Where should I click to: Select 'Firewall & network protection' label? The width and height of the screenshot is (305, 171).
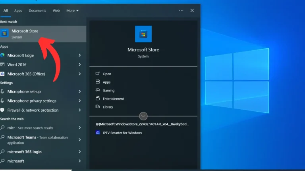33,110
